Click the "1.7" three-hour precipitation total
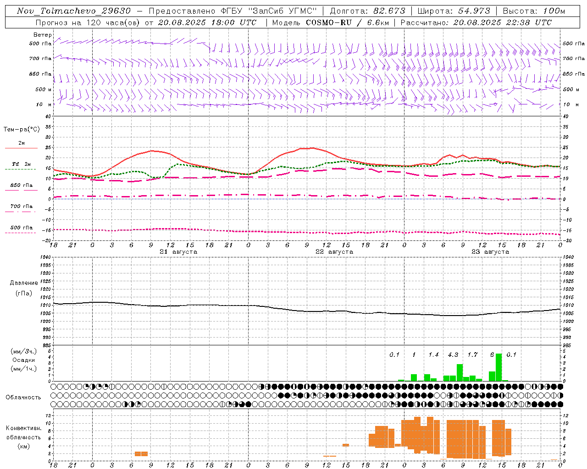The image size is (587, 469). (472, 355)
